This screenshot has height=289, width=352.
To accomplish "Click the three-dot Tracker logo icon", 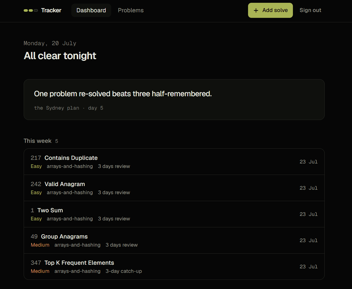I will pos(31,10).
